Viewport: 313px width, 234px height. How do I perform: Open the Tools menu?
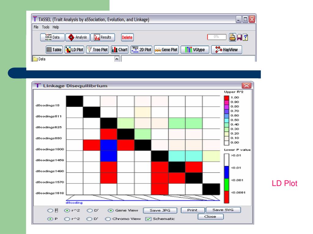[x=46, y=27]
